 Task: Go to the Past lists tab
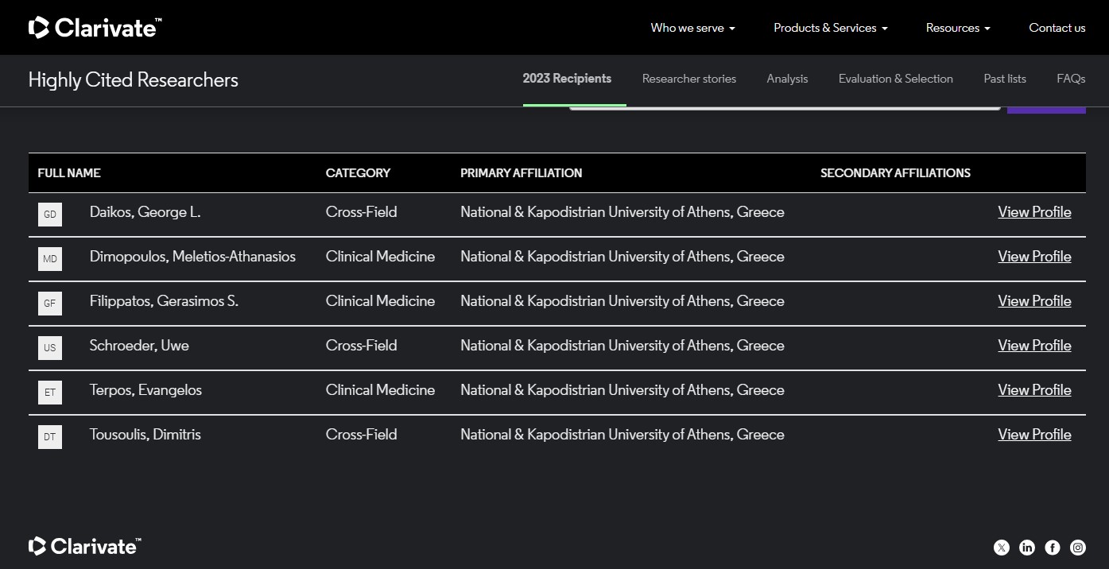pyautogui.click(x=1004, y=79)
